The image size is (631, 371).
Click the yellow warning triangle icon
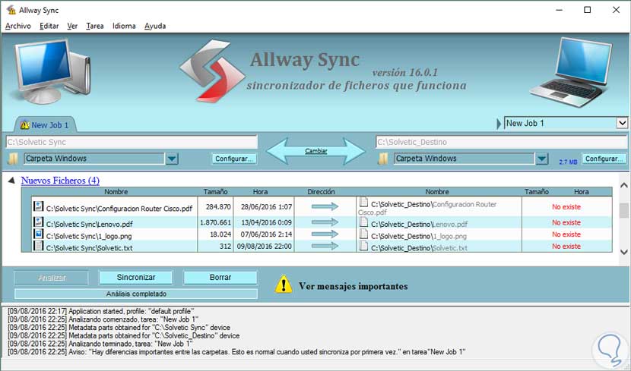284,284
